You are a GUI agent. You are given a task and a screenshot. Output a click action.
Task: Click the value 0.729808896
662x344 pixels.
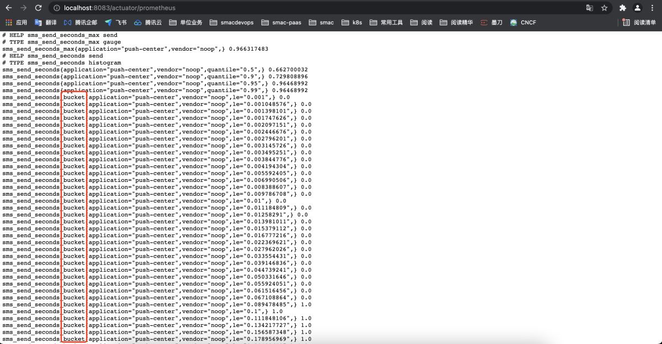click(x=289, y=77)
